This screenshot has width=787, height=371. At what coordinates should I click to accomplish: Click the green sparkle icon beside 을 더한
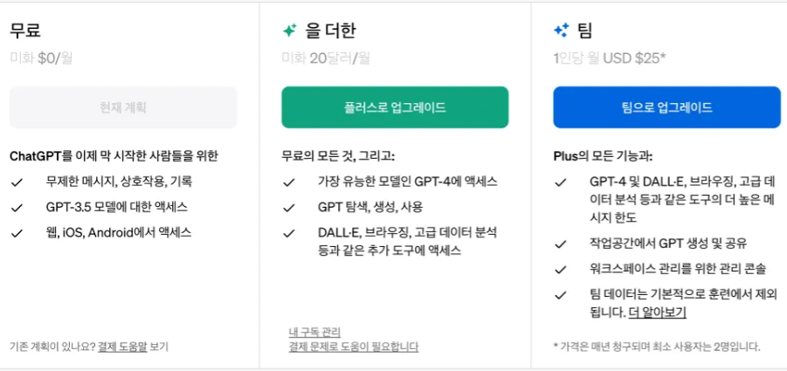point(289,31)
